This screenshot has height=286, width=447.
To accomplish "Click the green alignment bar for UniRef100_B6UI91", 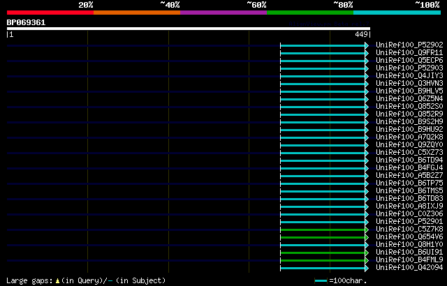I will pos(324,253).
